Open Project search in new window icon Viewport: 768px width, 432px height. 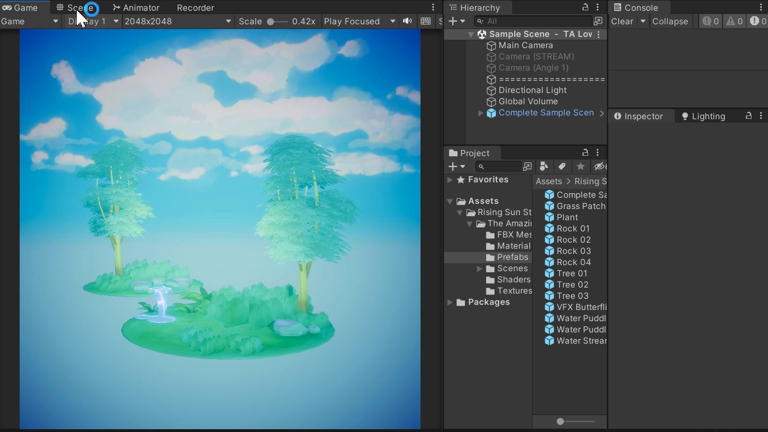[x=527, y=166]
